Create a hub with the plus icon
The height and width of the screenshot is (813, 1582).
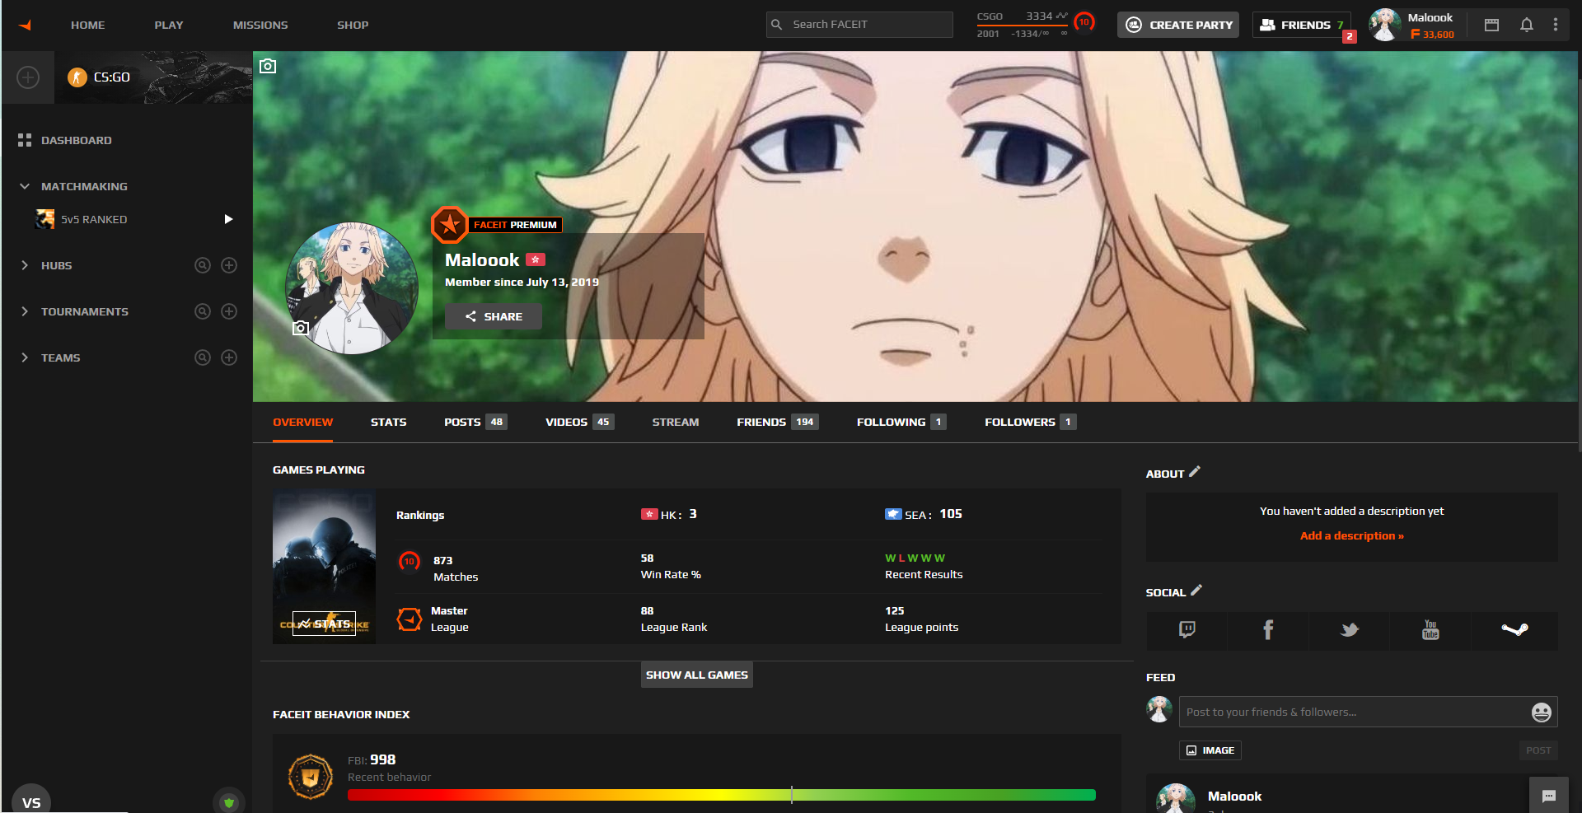point(229,265)
